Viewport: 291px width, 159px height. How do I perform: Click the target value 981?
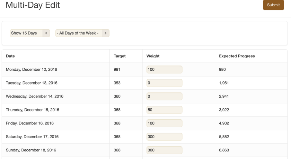point(117,70)
